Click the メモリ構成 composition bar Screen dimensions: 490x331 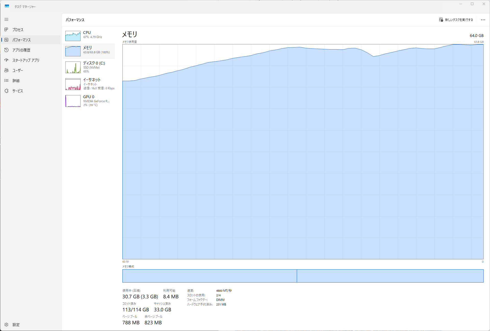(303, 276)
